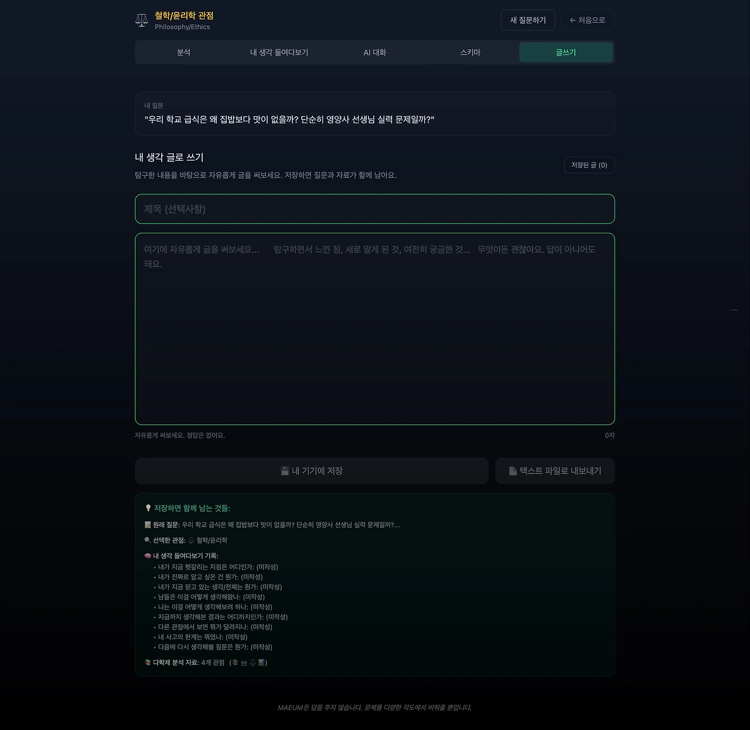Click the books icon beside 다학제 분석 자료
The height and width of the screenshot is (730, 750).
(148, 663)
